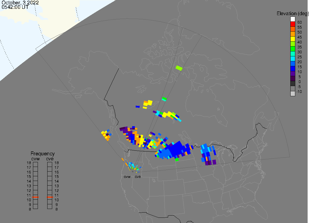Image resolution: width=309 pixels, height=223 pixels.
Task: Click the '8' label left of cvw bar
Action: 30,209
